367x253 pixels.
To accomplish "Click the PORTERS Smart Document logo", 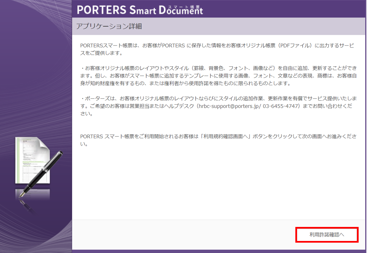I will 140,10.
